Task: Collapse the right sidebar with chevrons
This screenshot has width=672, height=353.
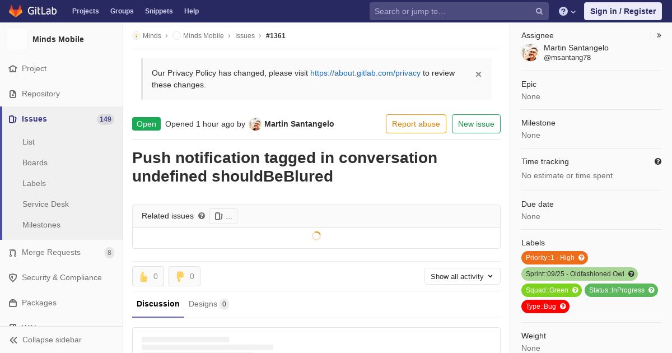Action: (x=659, y=35)
